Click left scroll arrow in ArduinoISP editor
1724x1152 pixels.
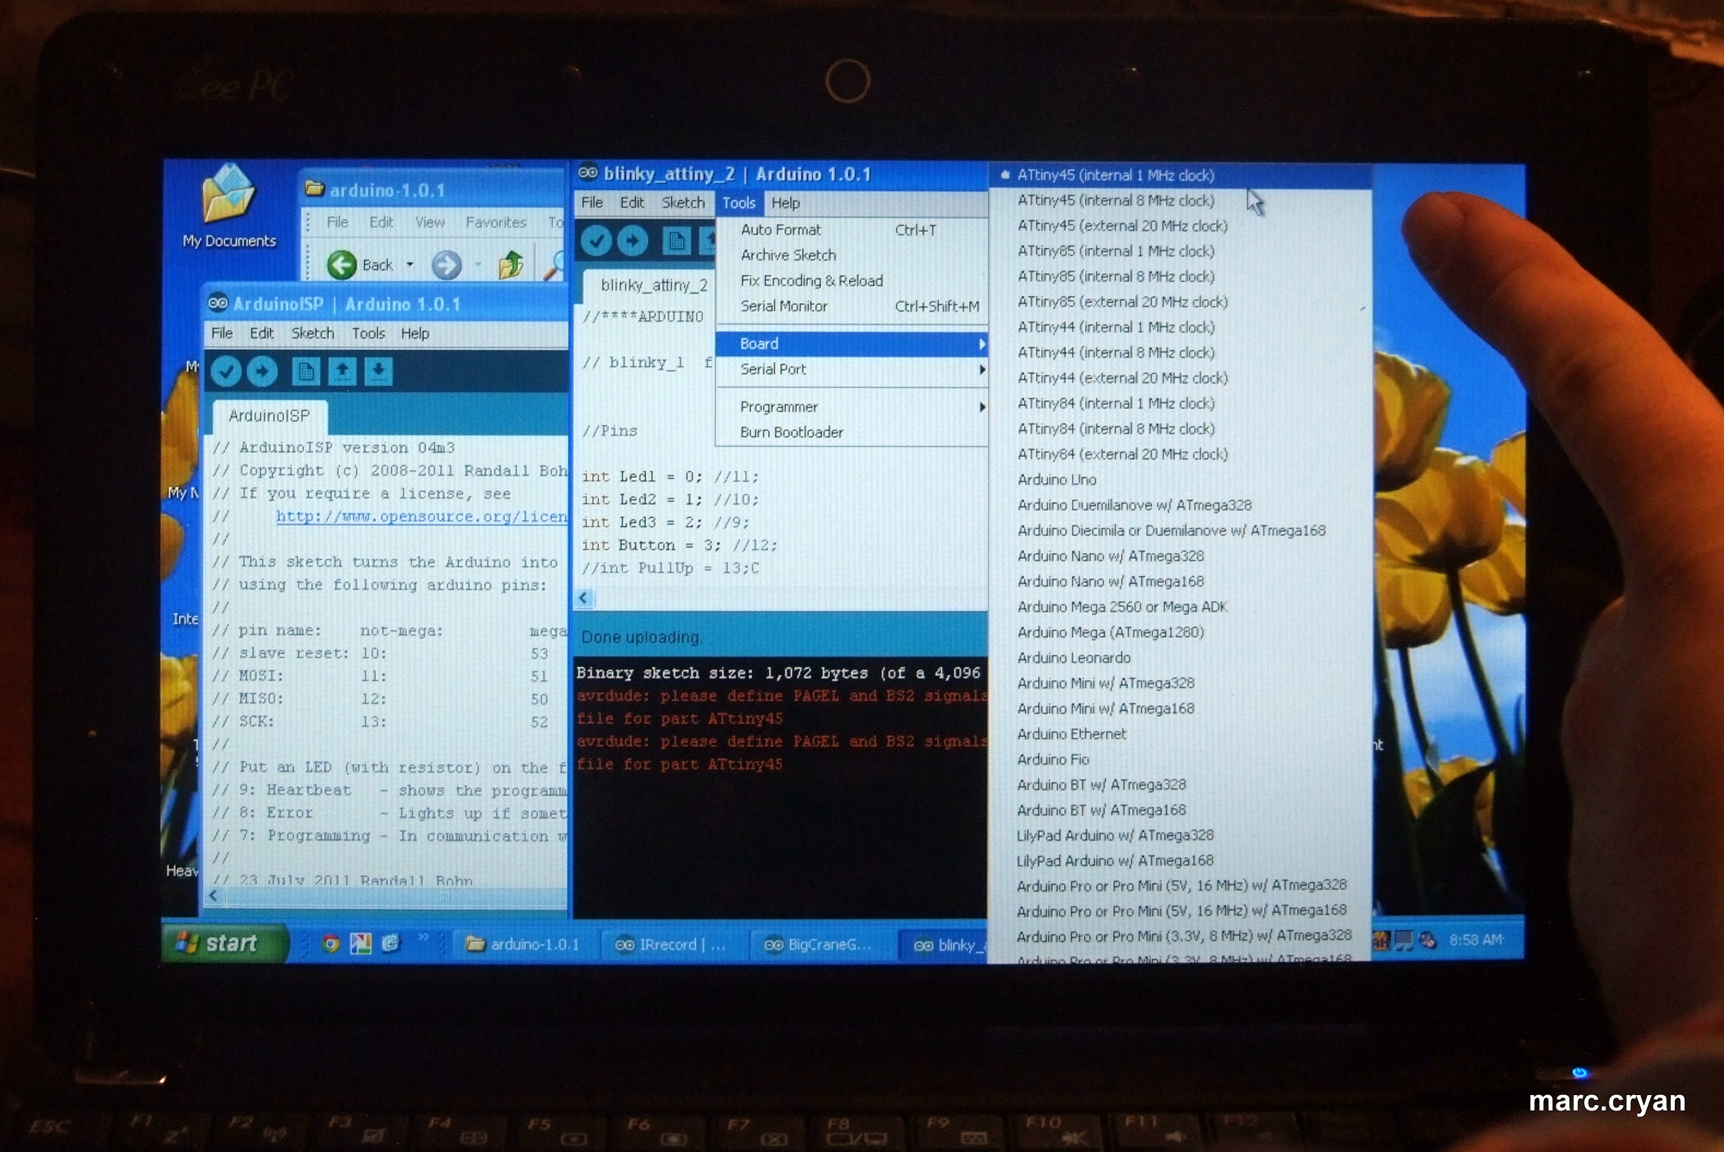point(214,896)
